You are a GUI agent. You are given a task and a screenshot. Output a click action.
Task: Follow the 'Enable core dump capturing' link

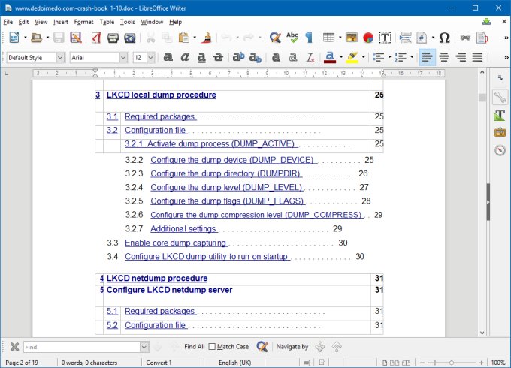175,243
